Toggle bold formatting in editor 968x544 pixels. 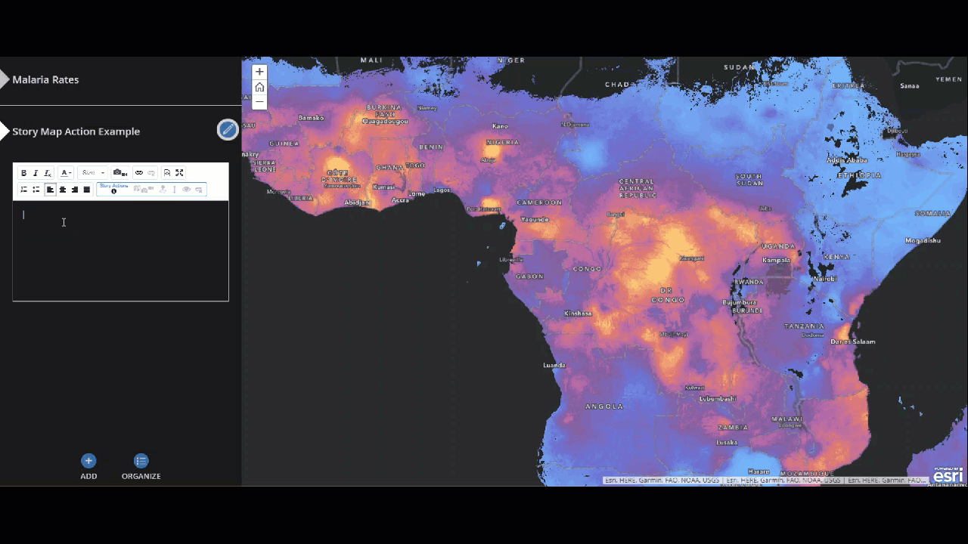click(23, 173)
